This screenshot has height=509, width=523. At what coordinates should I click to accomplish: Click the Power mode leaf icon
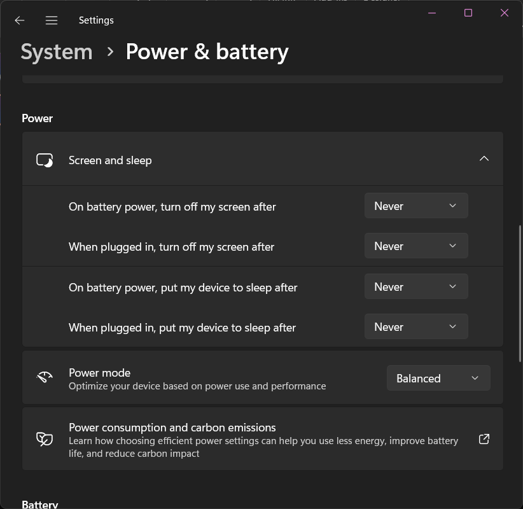click(x=45, y=377)
